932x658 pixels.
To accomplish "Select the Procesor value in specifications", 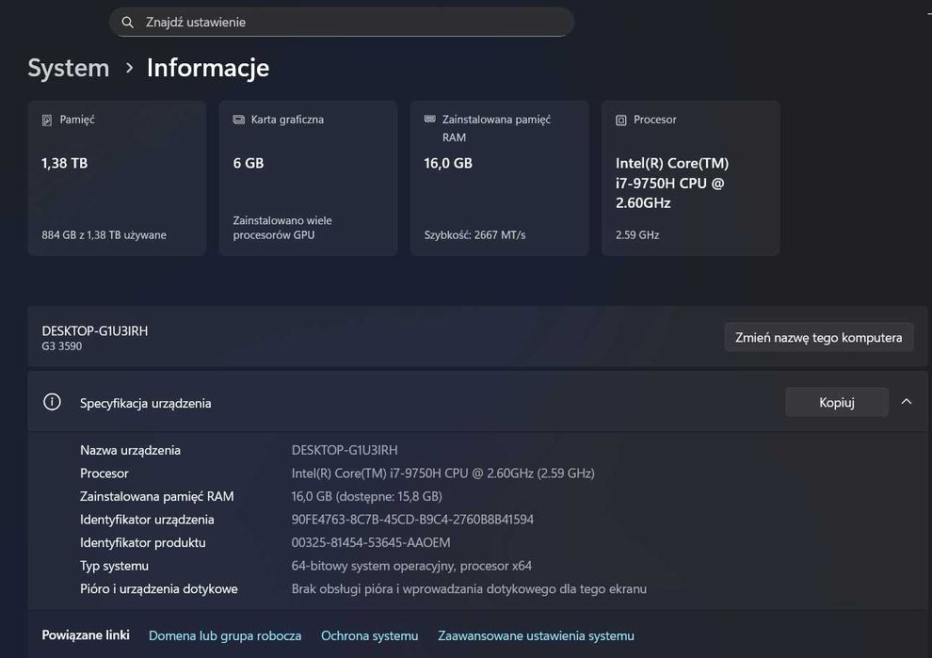I will click(442, 473).
